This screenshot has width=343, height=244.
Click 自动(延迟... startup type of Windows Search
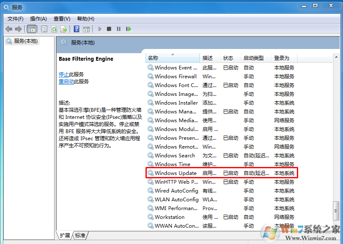tap(256, 156)
